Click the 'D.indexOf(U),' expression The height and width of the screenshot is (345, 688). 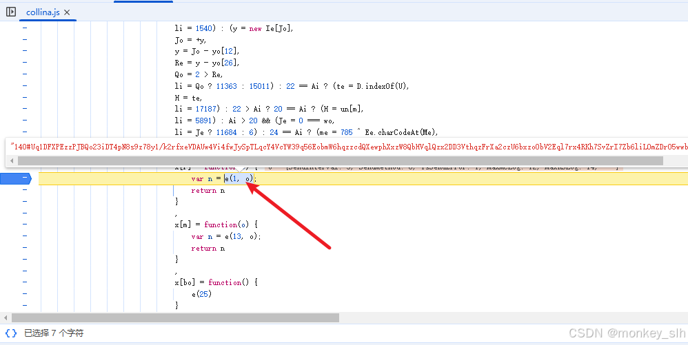click(x=383, y=86)
